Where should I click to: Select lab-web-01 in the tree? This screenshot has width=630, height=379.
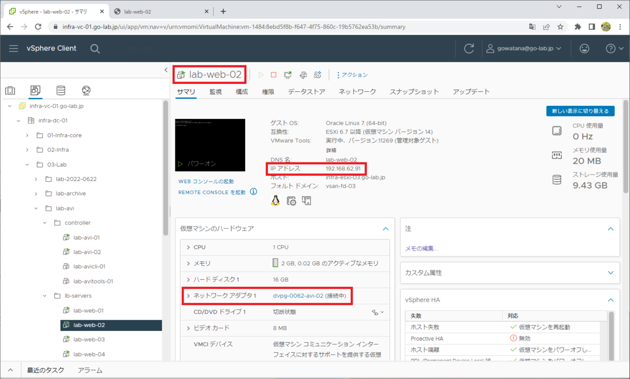tap(88, 311)
